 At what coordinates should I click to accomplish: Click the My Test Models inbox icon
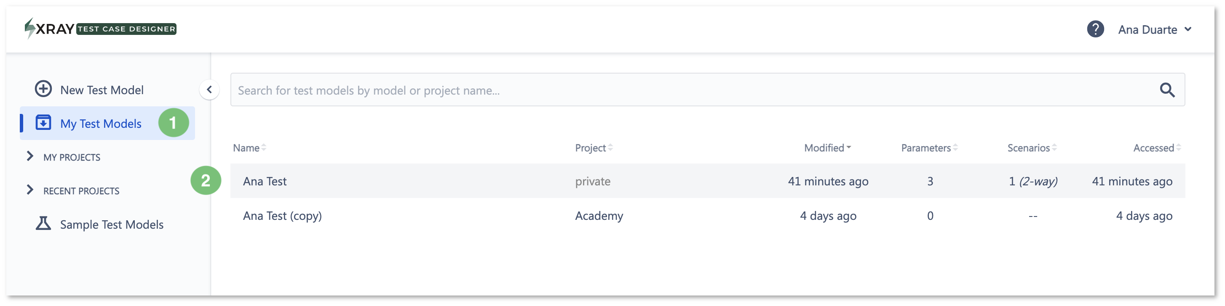tap(43, 123)
